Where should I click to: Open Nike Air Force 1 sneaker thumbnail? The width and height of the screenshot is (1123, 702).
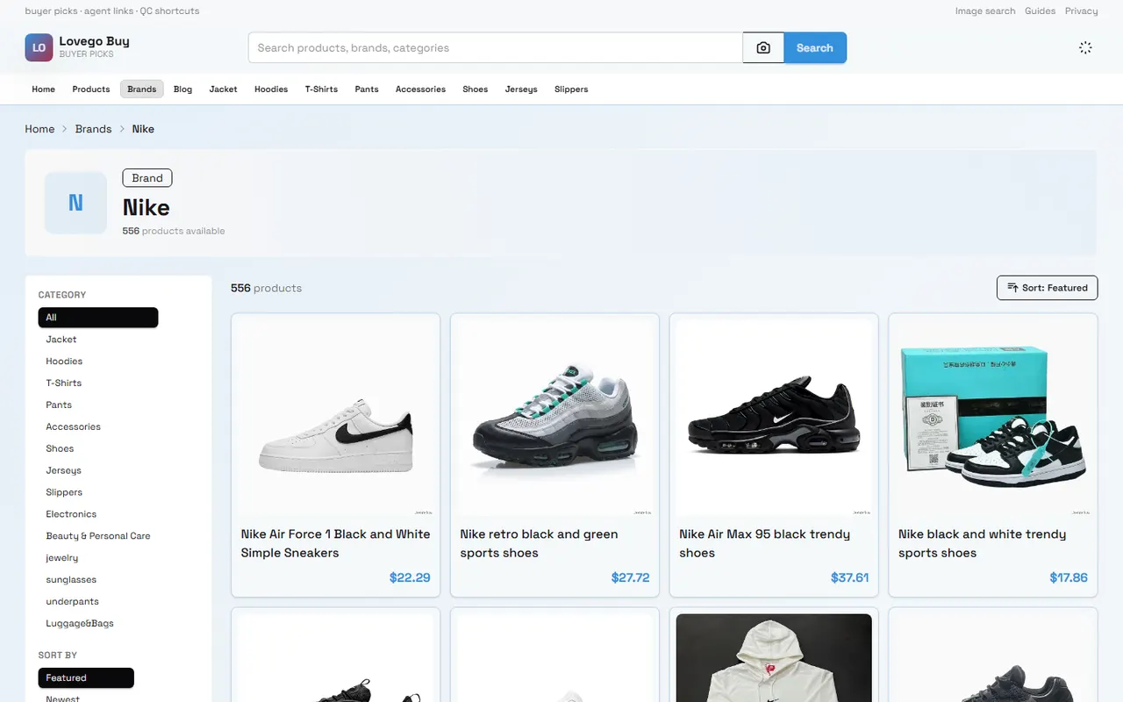(335, 418)
